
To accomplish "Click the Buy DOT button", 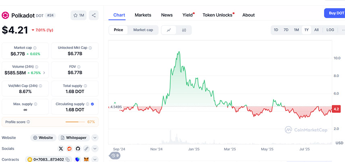I will tap(335, 13).
